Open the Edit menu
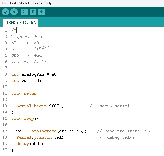Screen dimensions: 164x156 [x=13, y=3]
